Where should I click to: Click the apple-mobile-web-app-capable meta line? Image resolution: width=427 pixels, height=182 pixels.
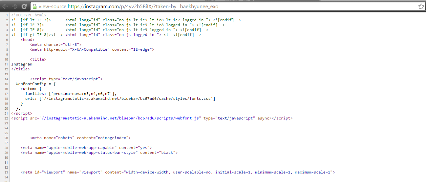click(86, 148)
